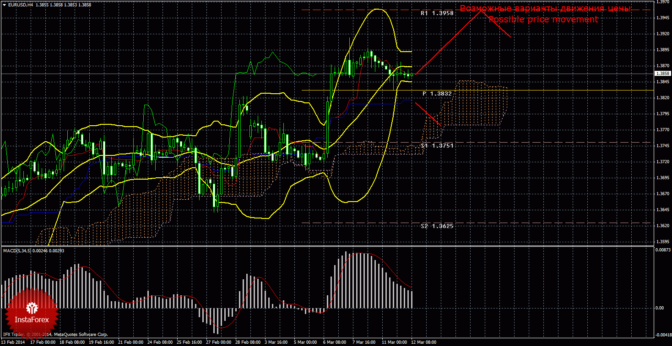Click 1.3595 on the price scale
672x346 pixels.
[x=662, y=241]
